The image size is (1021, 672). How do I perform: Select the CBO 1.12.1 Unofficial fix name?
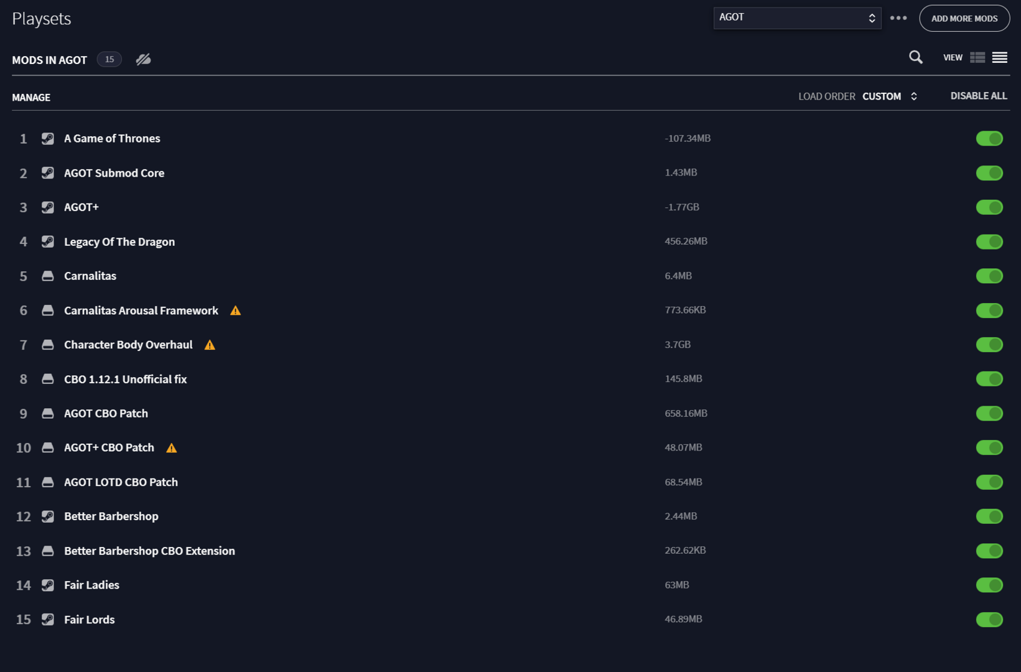point(125,379)
